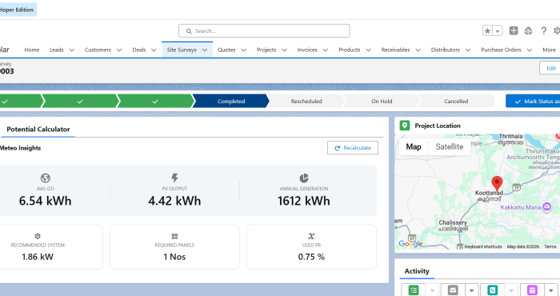560x296 pixels.
Task: Click the Annual Generation pie chart icon
Action: [x=304, y=178]
